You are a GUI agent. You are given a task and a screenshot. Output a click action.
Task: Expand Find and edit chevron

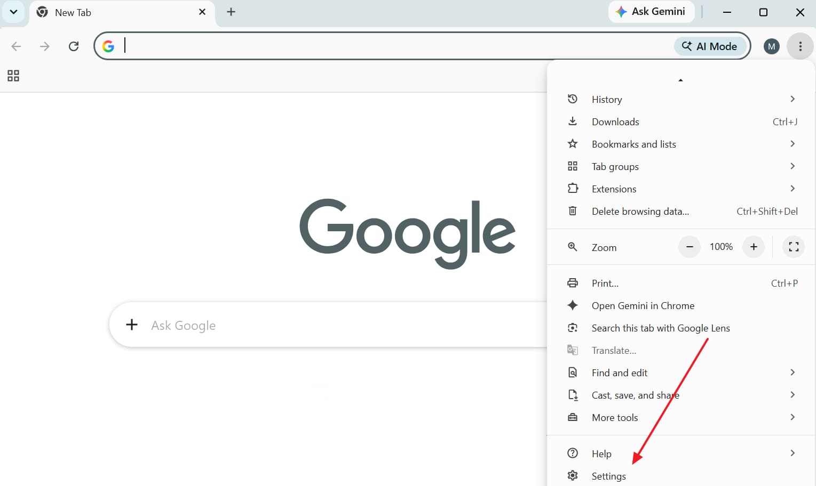coord(793,372)
